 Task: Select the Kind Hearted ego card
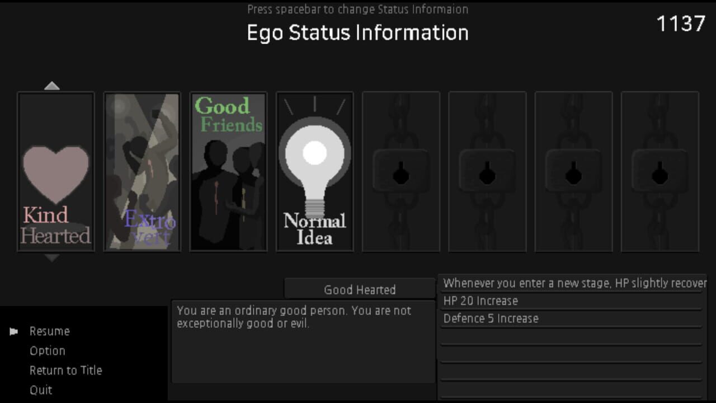56,172
